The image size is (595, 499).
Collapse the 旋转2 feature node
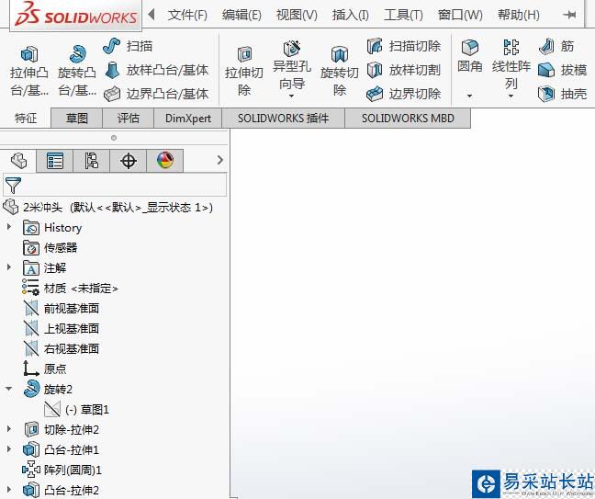point(9,389)
